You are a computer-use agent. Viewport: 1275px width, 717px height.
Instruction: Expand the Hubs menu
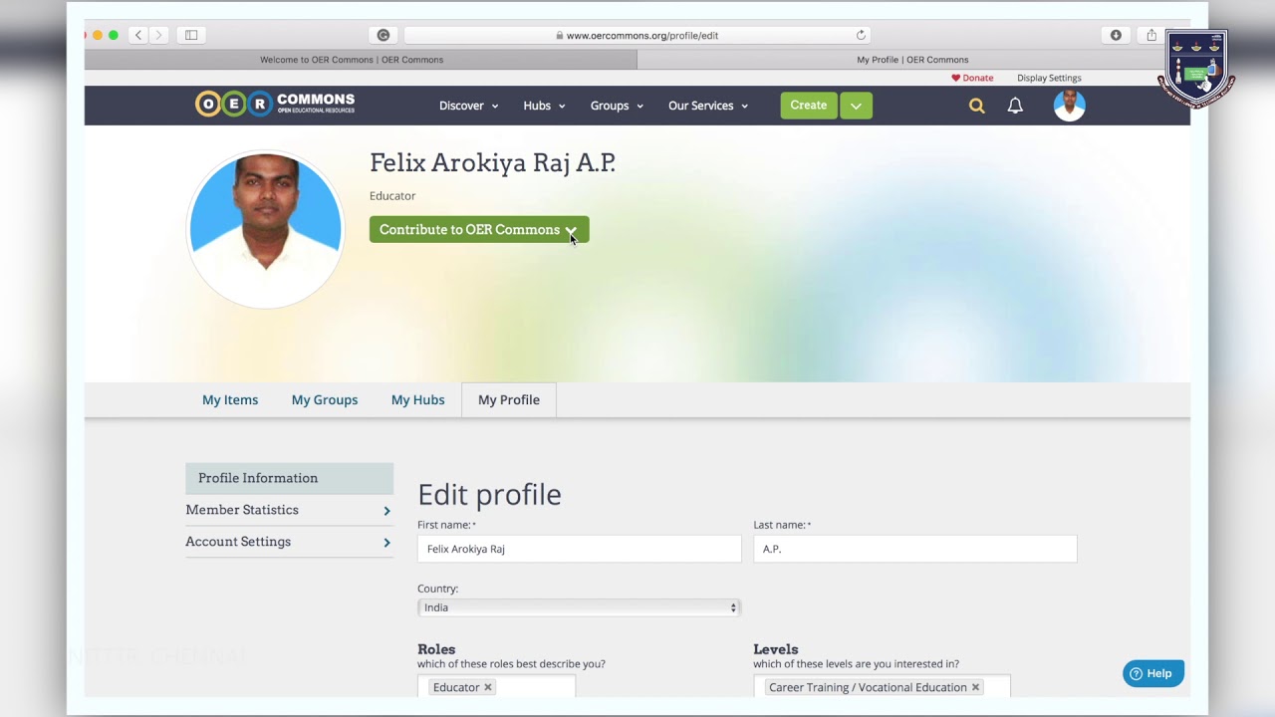544,106
